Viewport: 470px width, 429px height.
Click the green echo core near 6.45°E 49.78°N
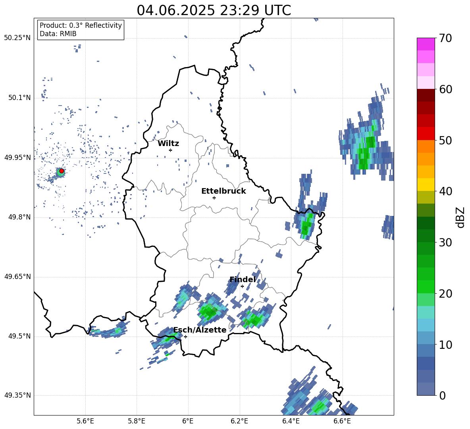(x=306, y=225)
